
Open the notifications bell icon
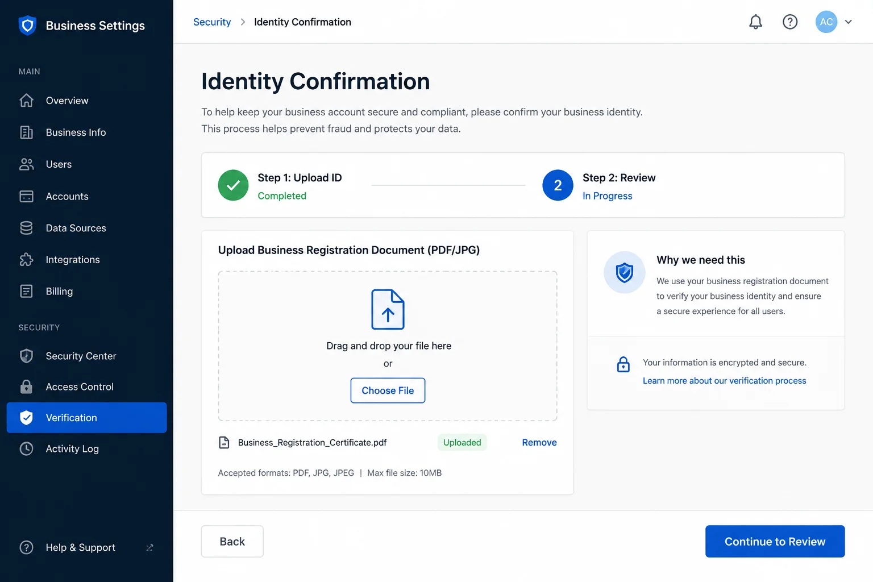point(755,22)
